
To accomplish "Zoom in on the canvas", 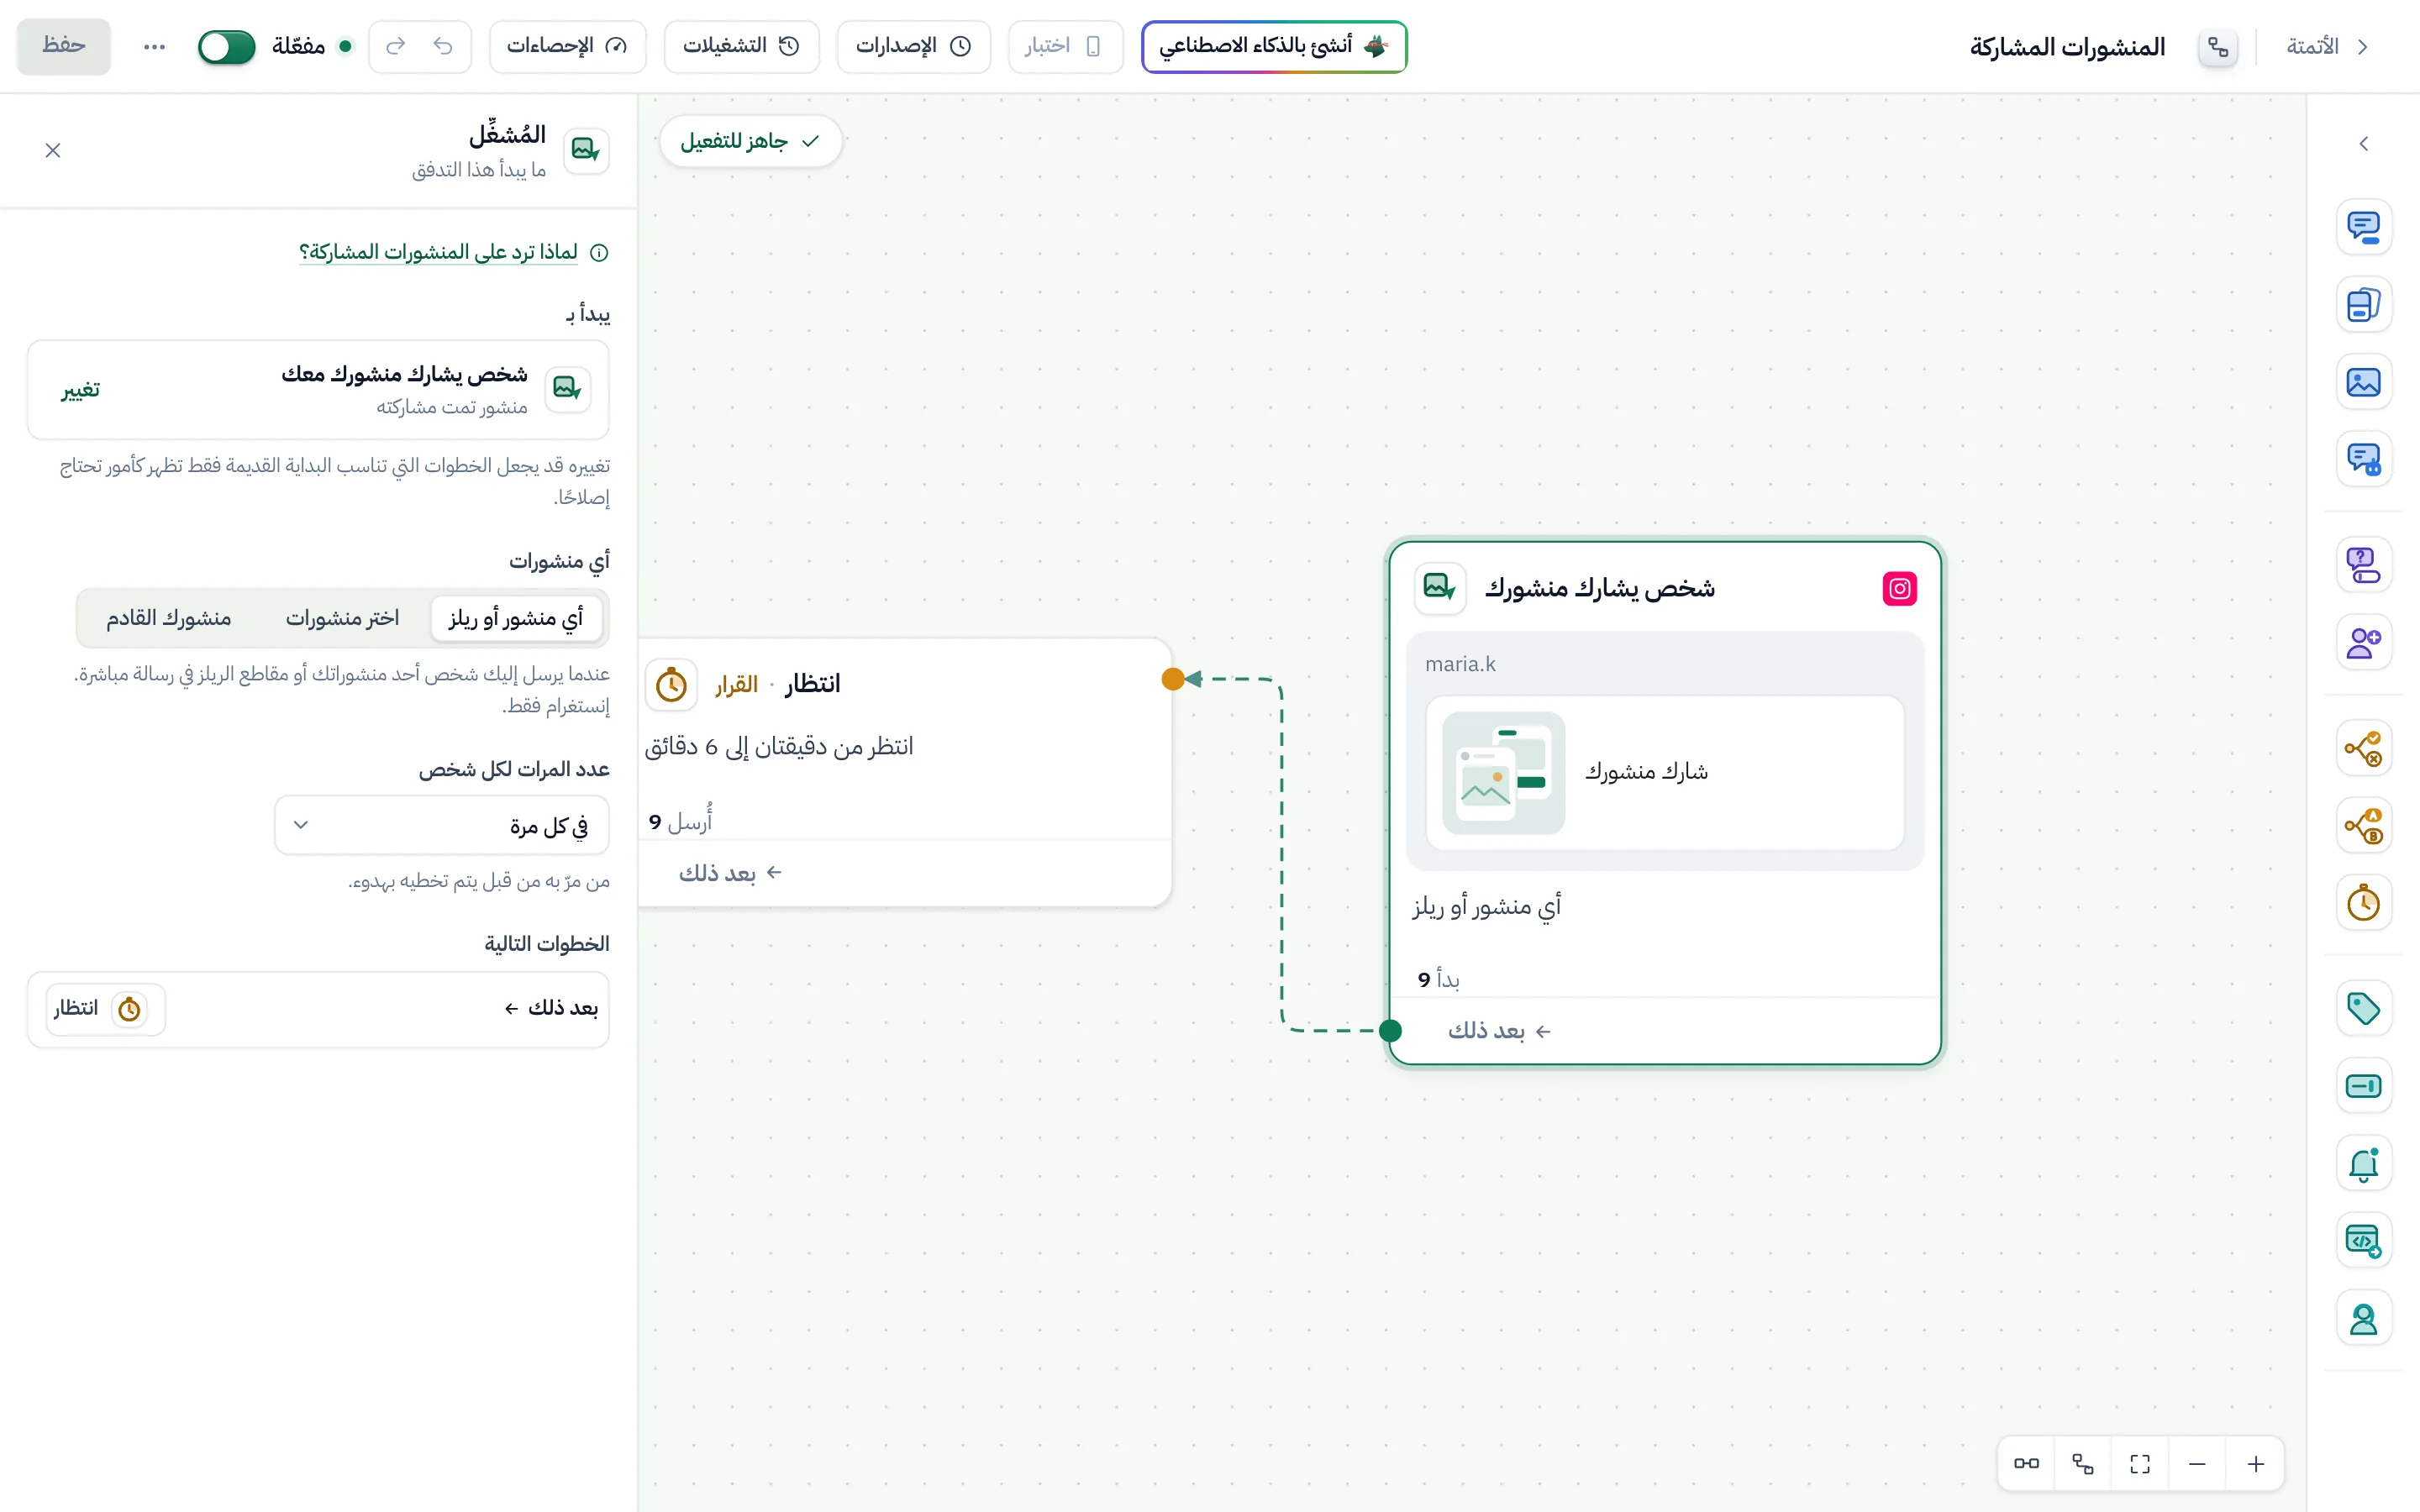I will 2256,1465.
